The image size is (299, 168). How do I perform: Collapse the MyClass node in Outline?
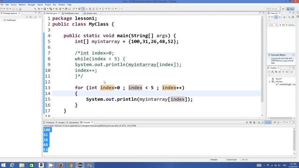point(270,82)
